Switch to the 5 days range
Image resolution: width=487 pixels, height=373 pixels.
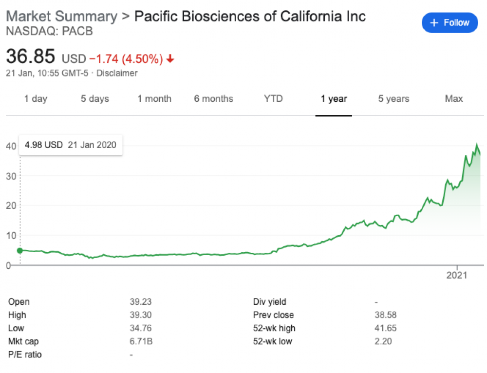click(94, 99)
